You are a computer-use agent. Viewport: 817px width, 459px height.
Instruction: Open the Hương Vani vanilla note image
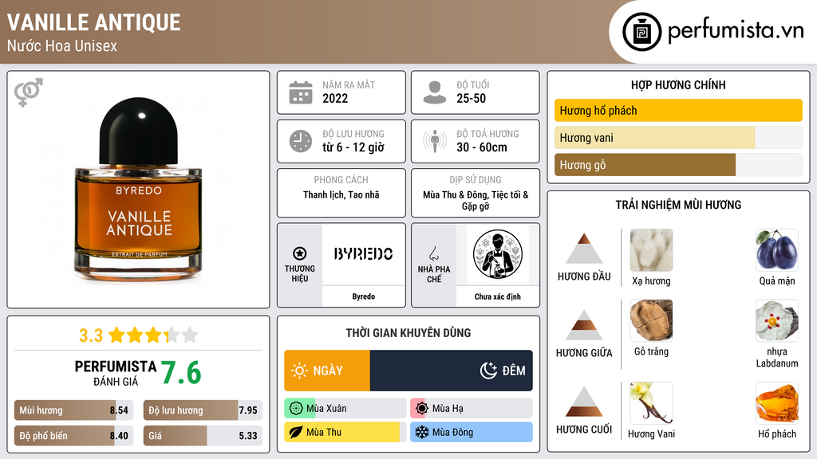(x=651, y=402)
